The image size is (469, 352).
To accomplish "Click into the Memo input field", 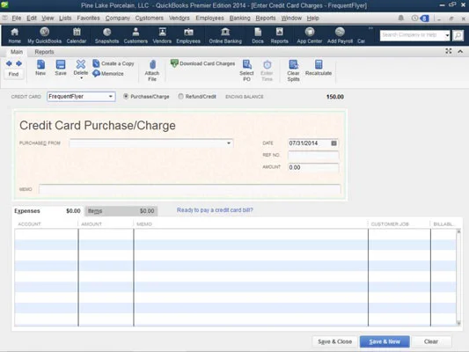I will (190, 189).
